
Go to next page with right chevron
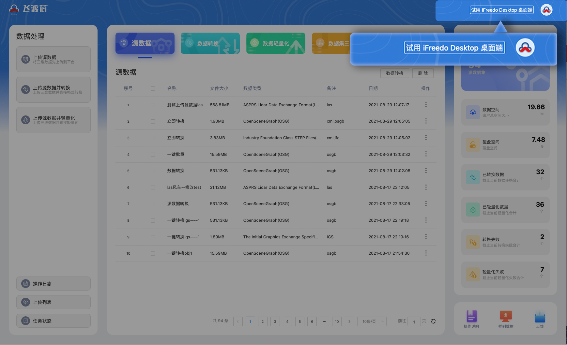coord(349,322)
